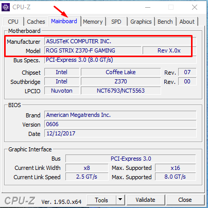Viewport: 208px width, 208px height.
Task: Click the southbridge revision 00 field
Action: [x=187, y=81]
